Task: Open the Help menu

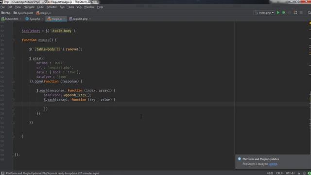Action: [100, 7]
